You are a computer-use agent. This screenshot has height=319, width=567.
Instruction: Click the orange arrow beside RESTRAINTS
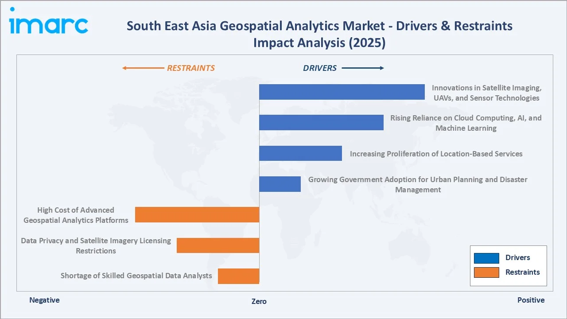pyautogui.click(x=143, y=68)
